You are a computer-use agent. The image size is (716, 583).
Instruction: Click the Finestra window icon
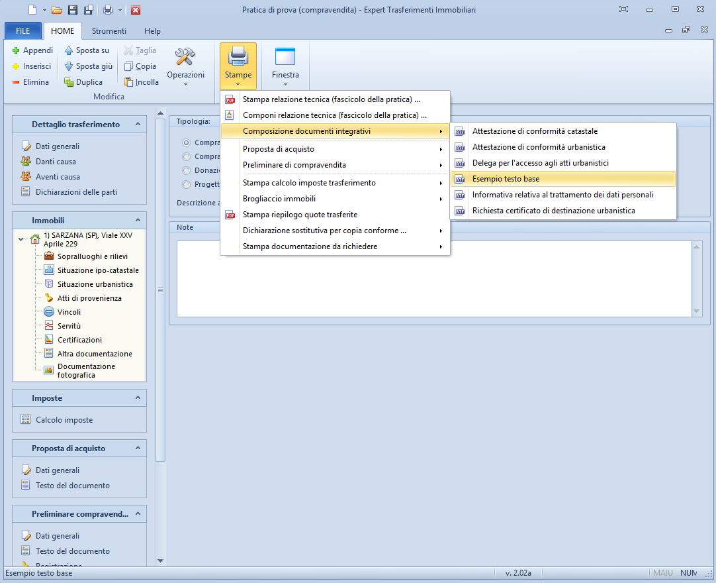click(x=285, y=57)
